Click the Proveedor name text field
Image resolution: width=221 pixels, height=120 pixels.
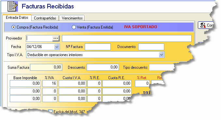[x=127, y=38]
